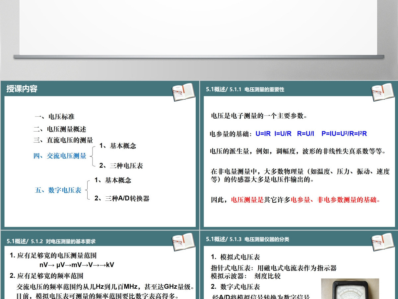Click the book icon on 授课内容 slide

pos(183,92)
